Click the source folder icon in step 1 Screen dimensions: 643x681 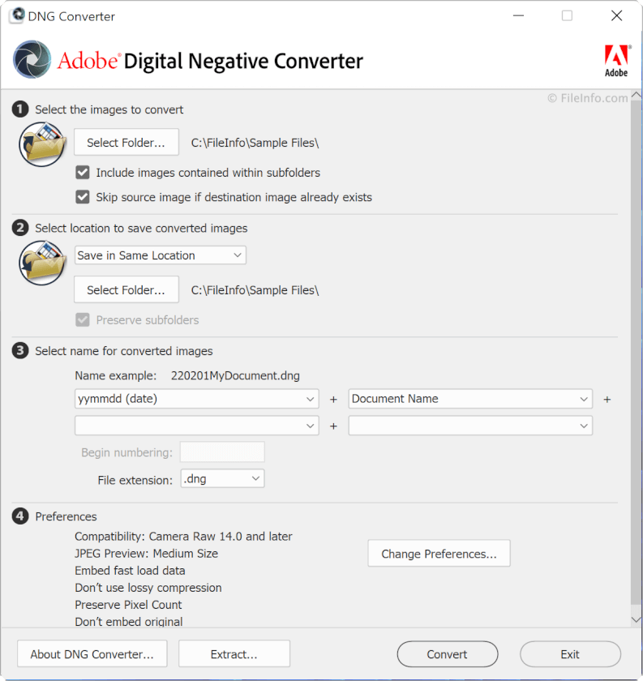(x=41, y=144)
